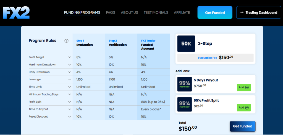This screenshot has height=135, width=283.
Task: Expand the Profit Target row chevron
Action: (69, 57)
